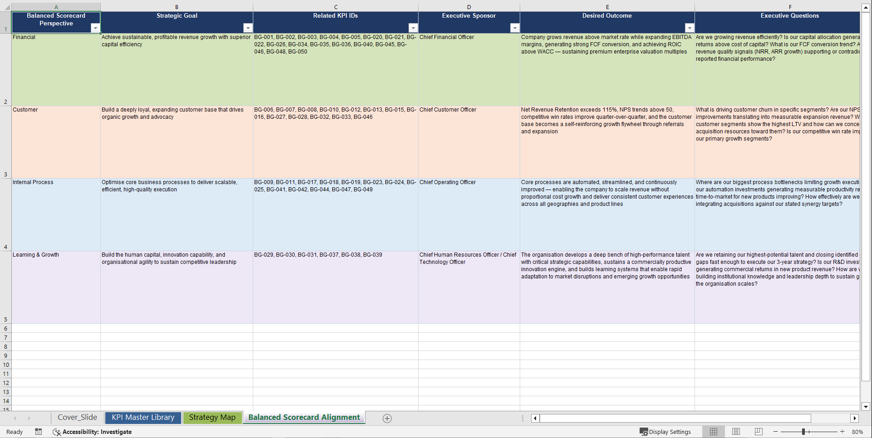Open Display Settings in status bar
This screenshot has width=872, height=438.
[665, 432]
